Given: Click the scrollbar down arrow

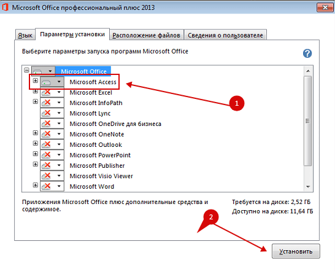Looking at the screenshot, I should click(308, 187).
